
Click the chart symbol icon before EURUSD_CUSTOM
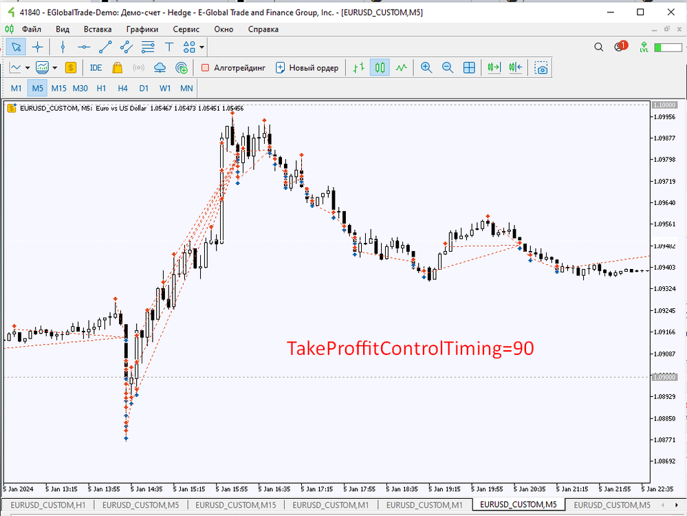pos(12,108)
